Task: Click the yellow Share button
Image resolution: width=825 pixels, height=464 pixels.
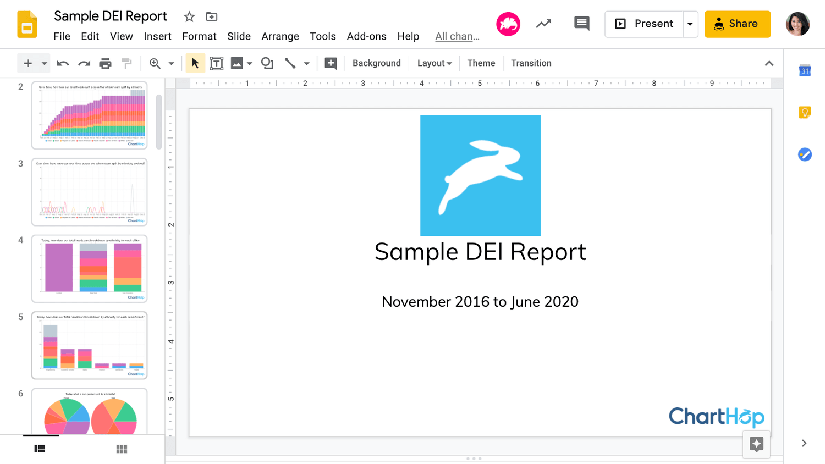Action: tap(737, 24)
